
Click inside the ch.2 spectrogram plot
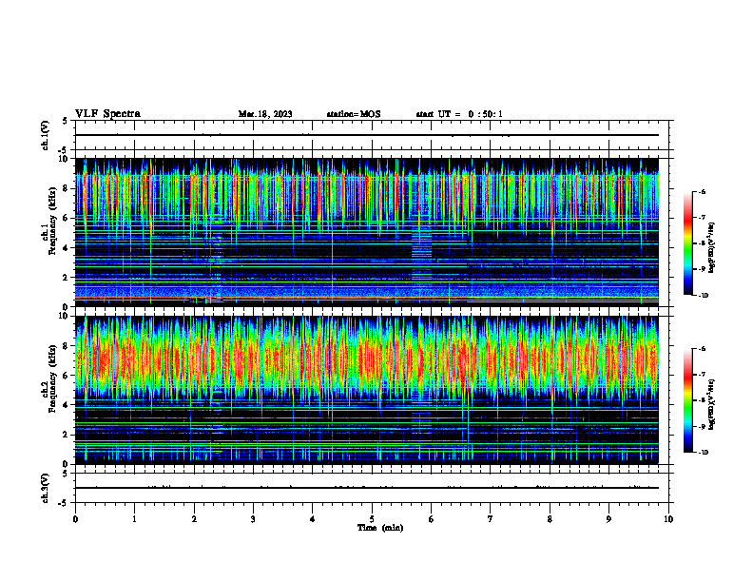tap(367, 390)
